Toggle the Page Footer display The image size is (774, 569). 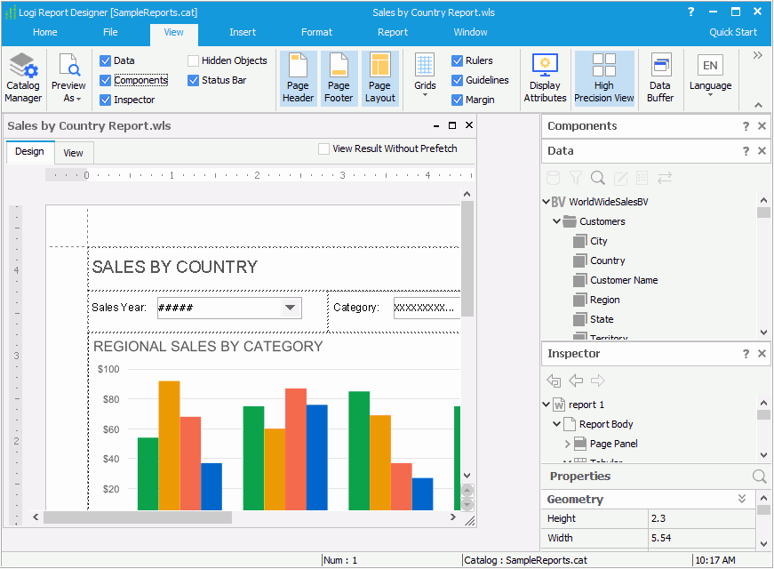click(x=339, y=78)
